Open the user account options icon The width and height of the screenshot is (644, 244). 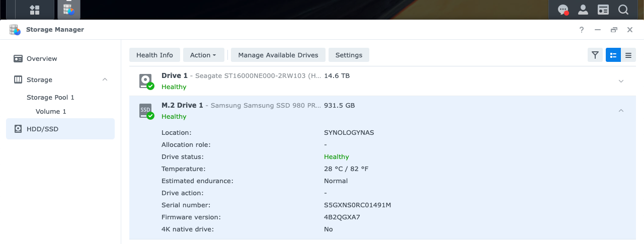583,10
